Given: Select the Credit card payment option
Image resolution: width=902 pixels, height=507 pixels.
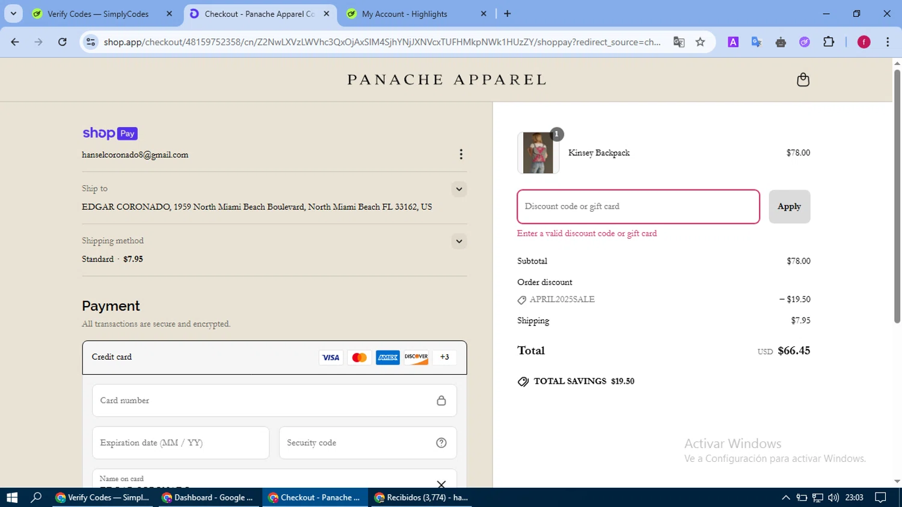Looking at the screenshot, I should point(274,357).
